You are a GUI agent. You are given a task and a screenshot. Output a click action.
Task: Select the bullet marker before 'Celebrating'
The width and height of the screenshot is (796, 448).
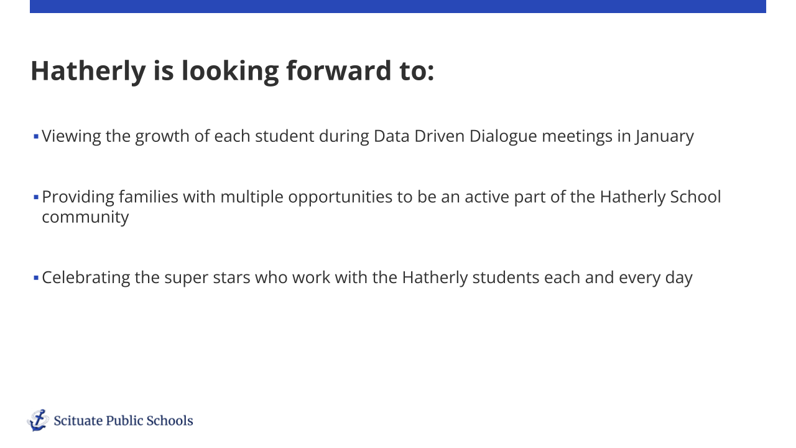pos(36,277)
